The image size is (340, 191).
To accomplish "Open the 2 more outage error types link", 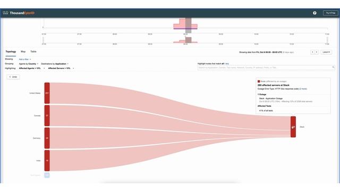I will point(303,89).
